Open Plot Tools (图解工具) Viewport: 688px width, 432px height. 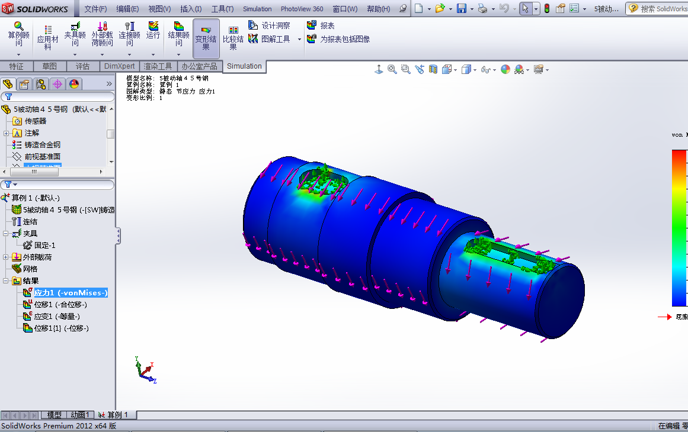(269, 39)
